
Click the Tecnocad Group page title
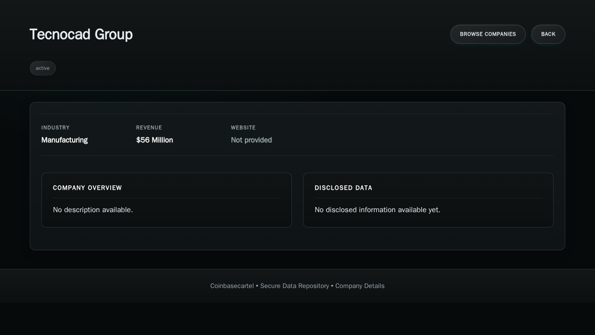tap(81, 34)
